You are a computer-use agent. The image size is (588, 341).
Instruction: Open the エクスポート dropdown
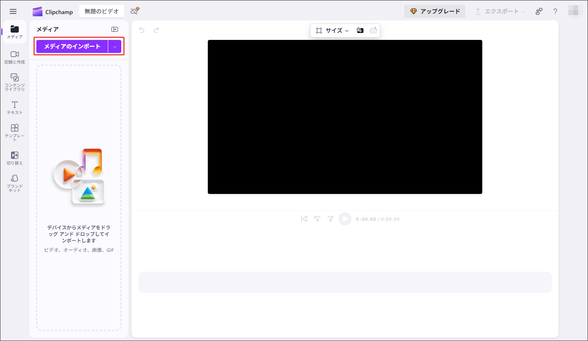tap(499, 12)
